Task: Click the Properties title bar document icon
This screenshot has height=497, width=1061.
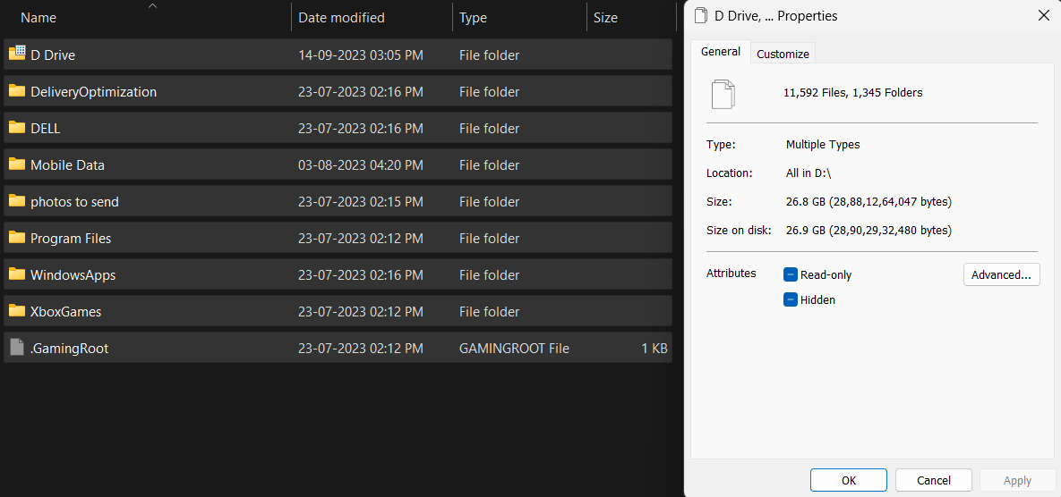Action: pos(701,15)
